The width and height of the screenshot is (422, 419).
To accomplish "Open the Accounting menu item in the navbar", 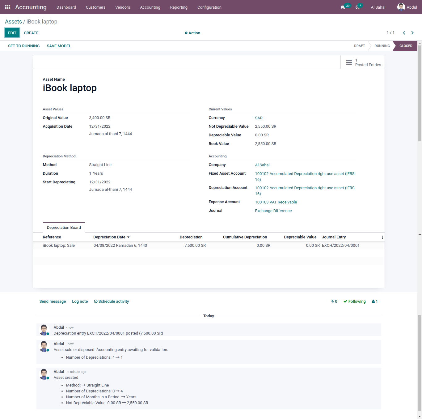I will click(x=150, y=7).
